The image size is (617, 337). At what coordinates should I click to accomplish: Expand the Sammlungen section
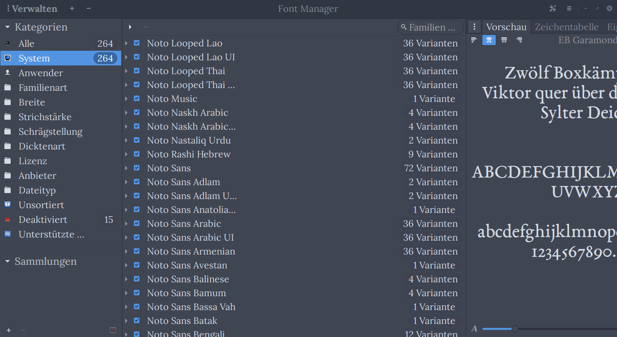pyautogui.click(x=7, y=261)
